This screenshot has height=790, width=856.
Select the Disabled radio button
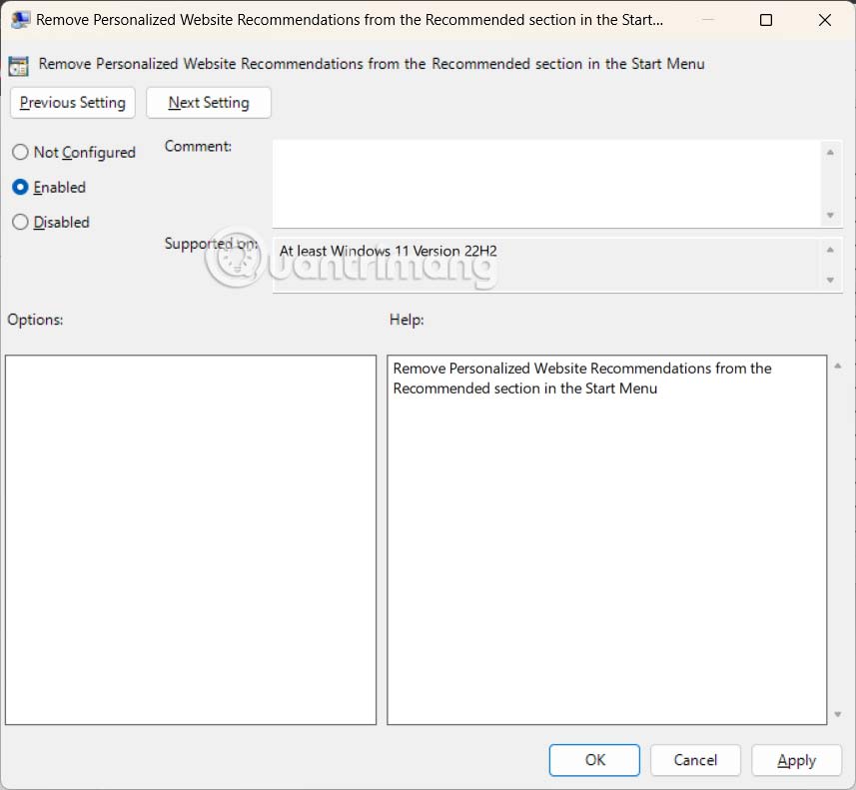click(x=19, y=222)
